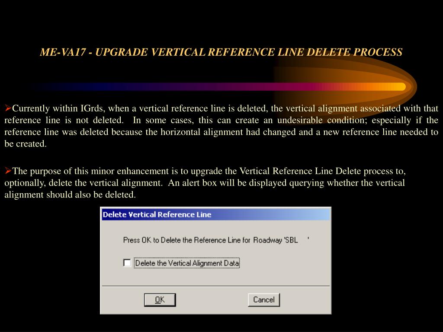Dismiss dialog using the Cancel button
443x332 pixels.
(x=264, y=300)
